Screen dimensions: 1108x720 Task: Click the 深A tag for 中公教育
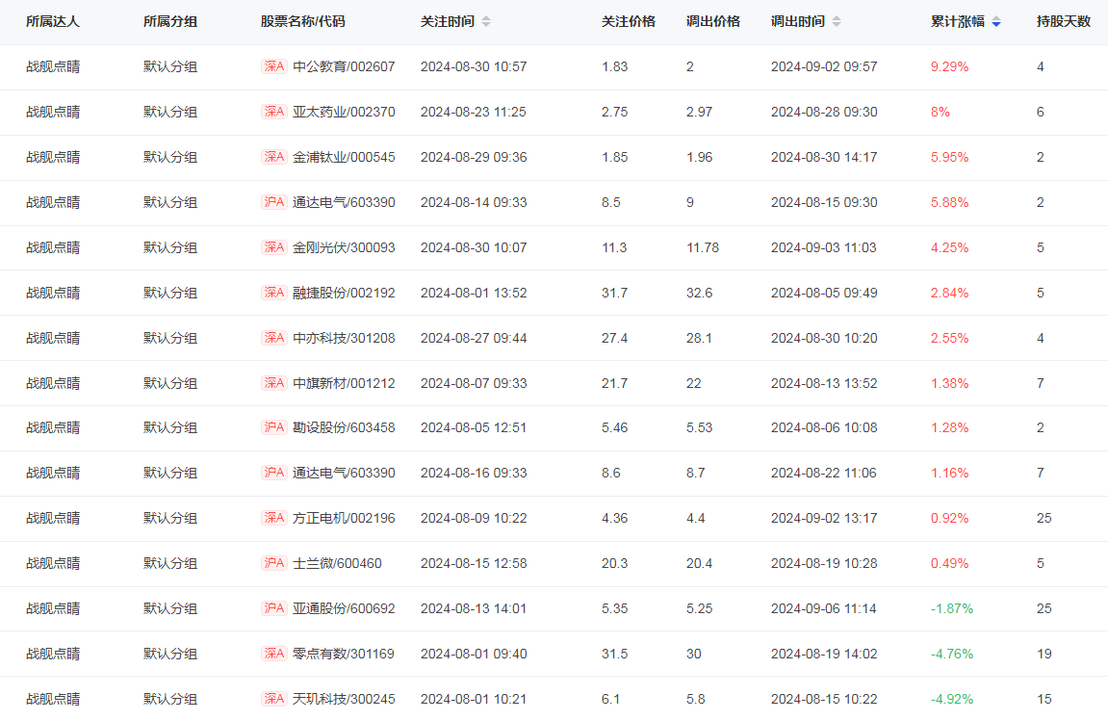click(274, 66)
